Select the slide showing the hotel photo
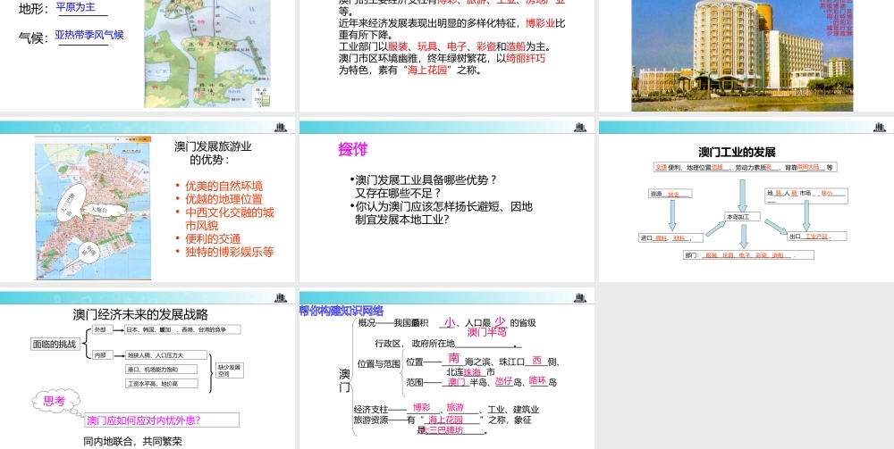The width and height of the screenshot is (894, 449). (746, 55)
